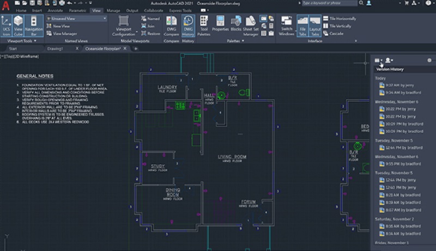Click the Interface panel dialog launcher arrow

(x=356, y=41)
